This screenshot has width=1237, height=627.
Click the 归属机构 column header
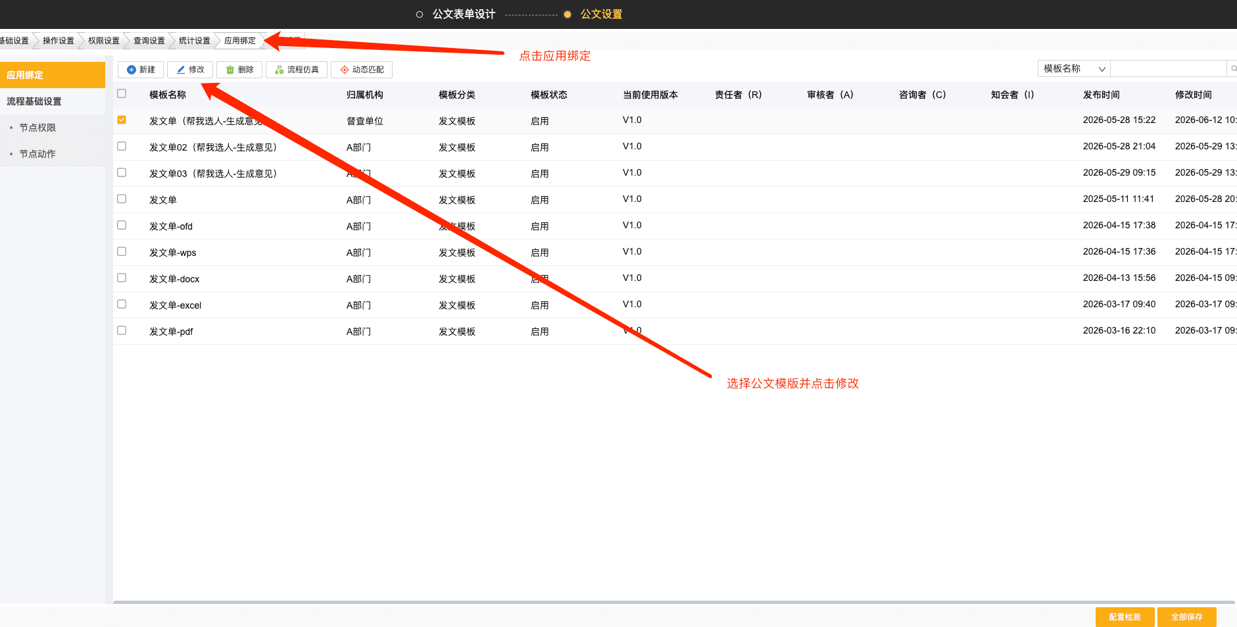tap(365, 95)
